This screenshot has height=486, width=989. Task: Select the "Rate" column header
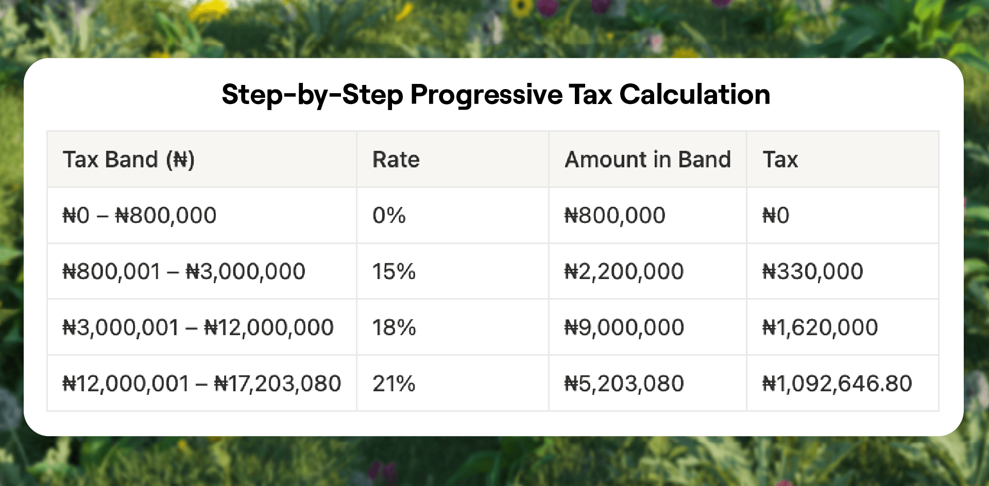396,160
